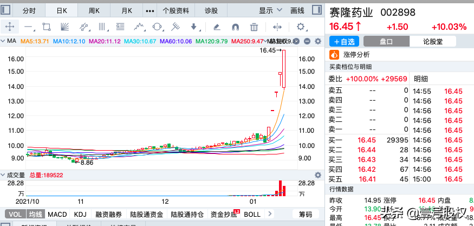The image size is (474, 226).
Task: Select the down arrow marker tool
Action: [x=194, y=27]
